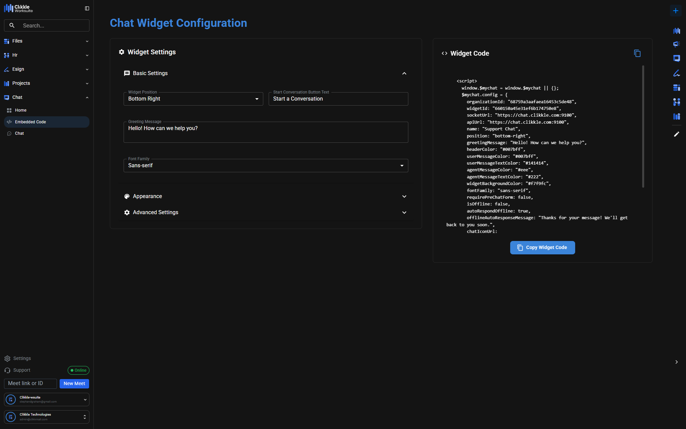The image size is (686, 429).
Task: Collapse the left sidebar panel icon
Action: (x=87, y=8)
